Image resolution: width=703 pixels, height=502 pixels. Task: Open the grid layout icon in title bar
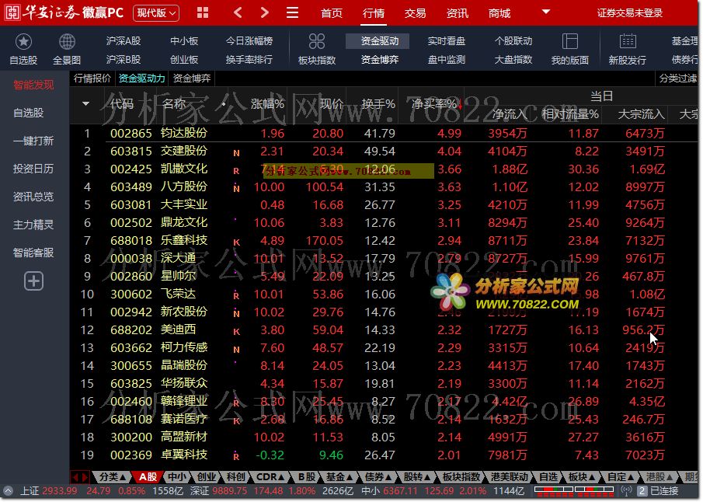click(x=203, y=12)
